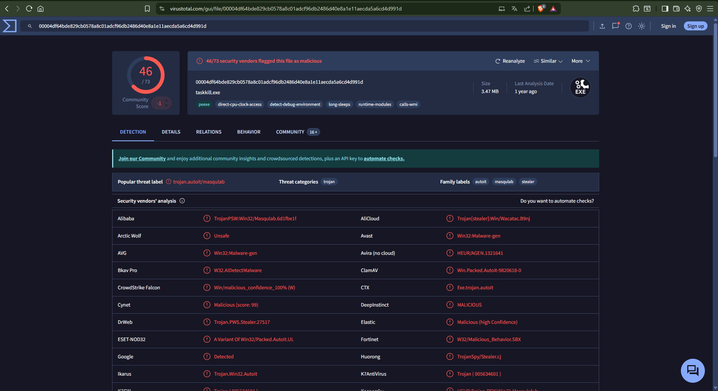
Task: Click the Reanalyze button
Action: pyautogui.click(x=510, y=61)
